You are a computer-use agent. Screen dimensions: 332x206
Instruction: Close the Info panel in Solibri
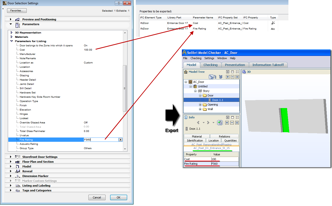(x=237, y=117)
